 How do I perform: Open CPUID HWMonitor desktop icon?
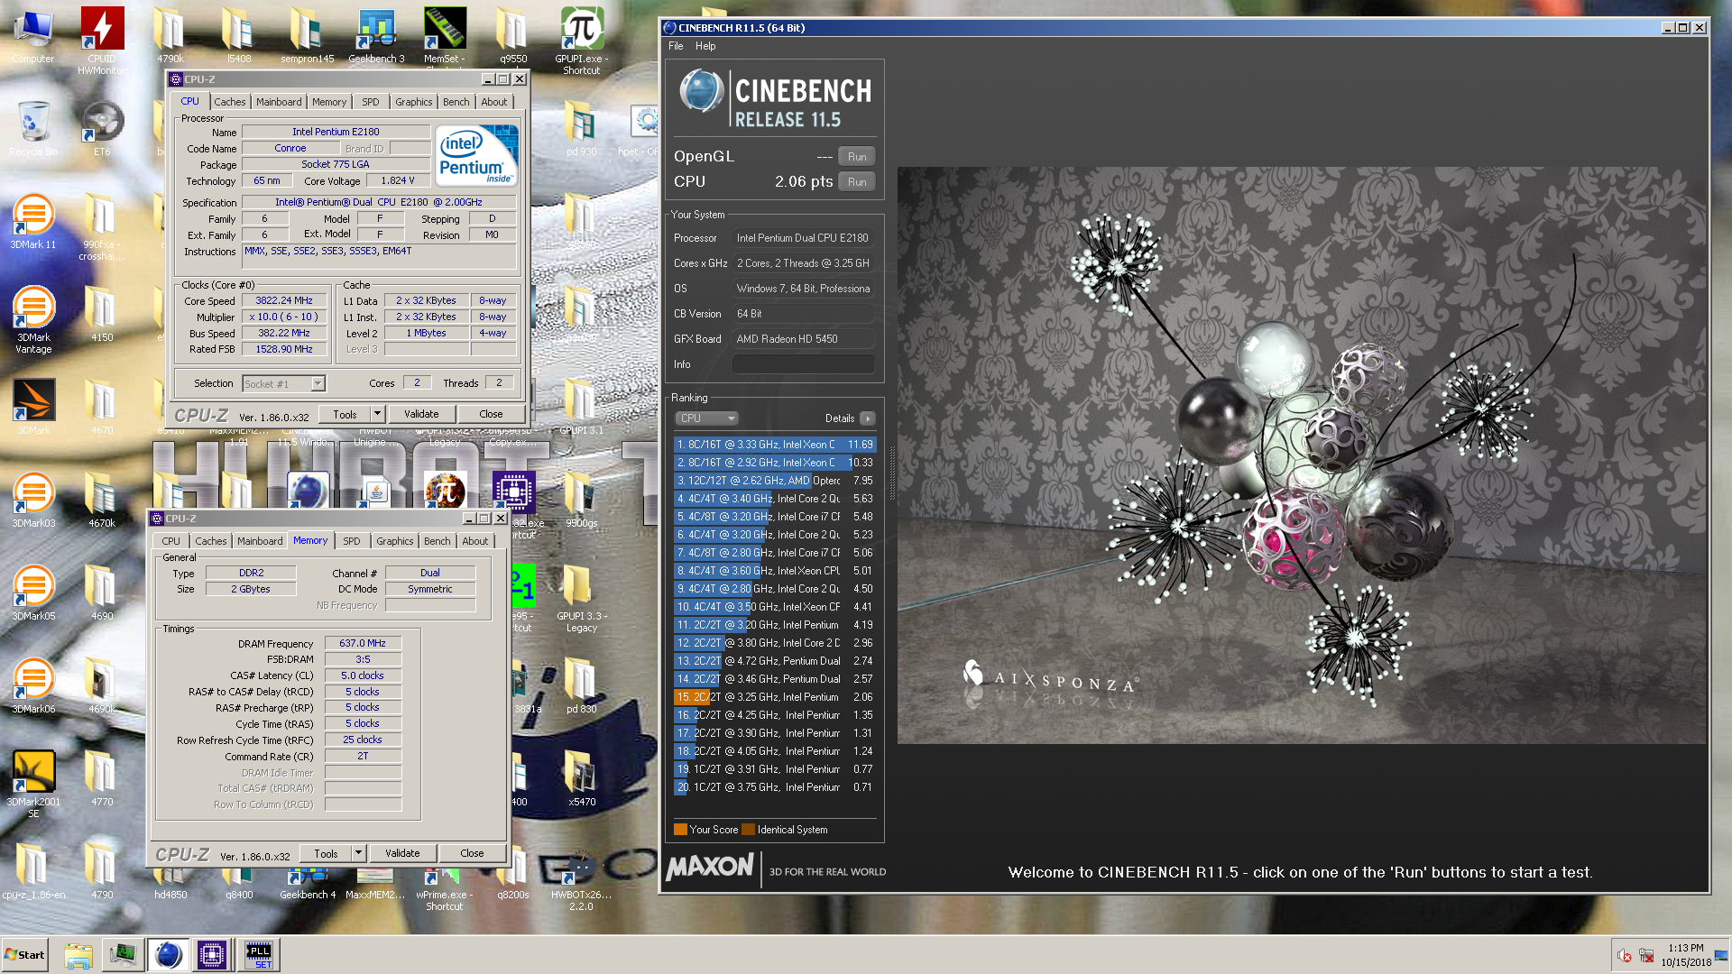pyautogui.click(x=102, y=40)
